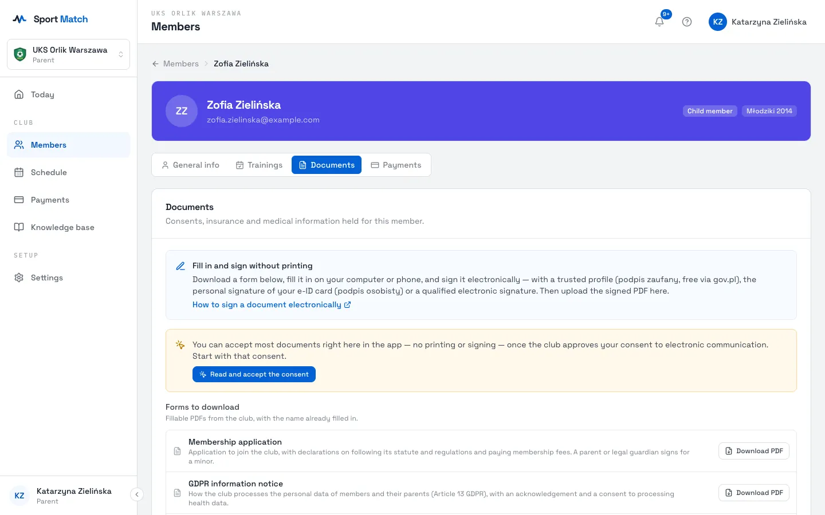Click zofia.zielinska@example.com email text
Image resolution: width=825 pixels, height=515 pixels.
click(263, 120)
